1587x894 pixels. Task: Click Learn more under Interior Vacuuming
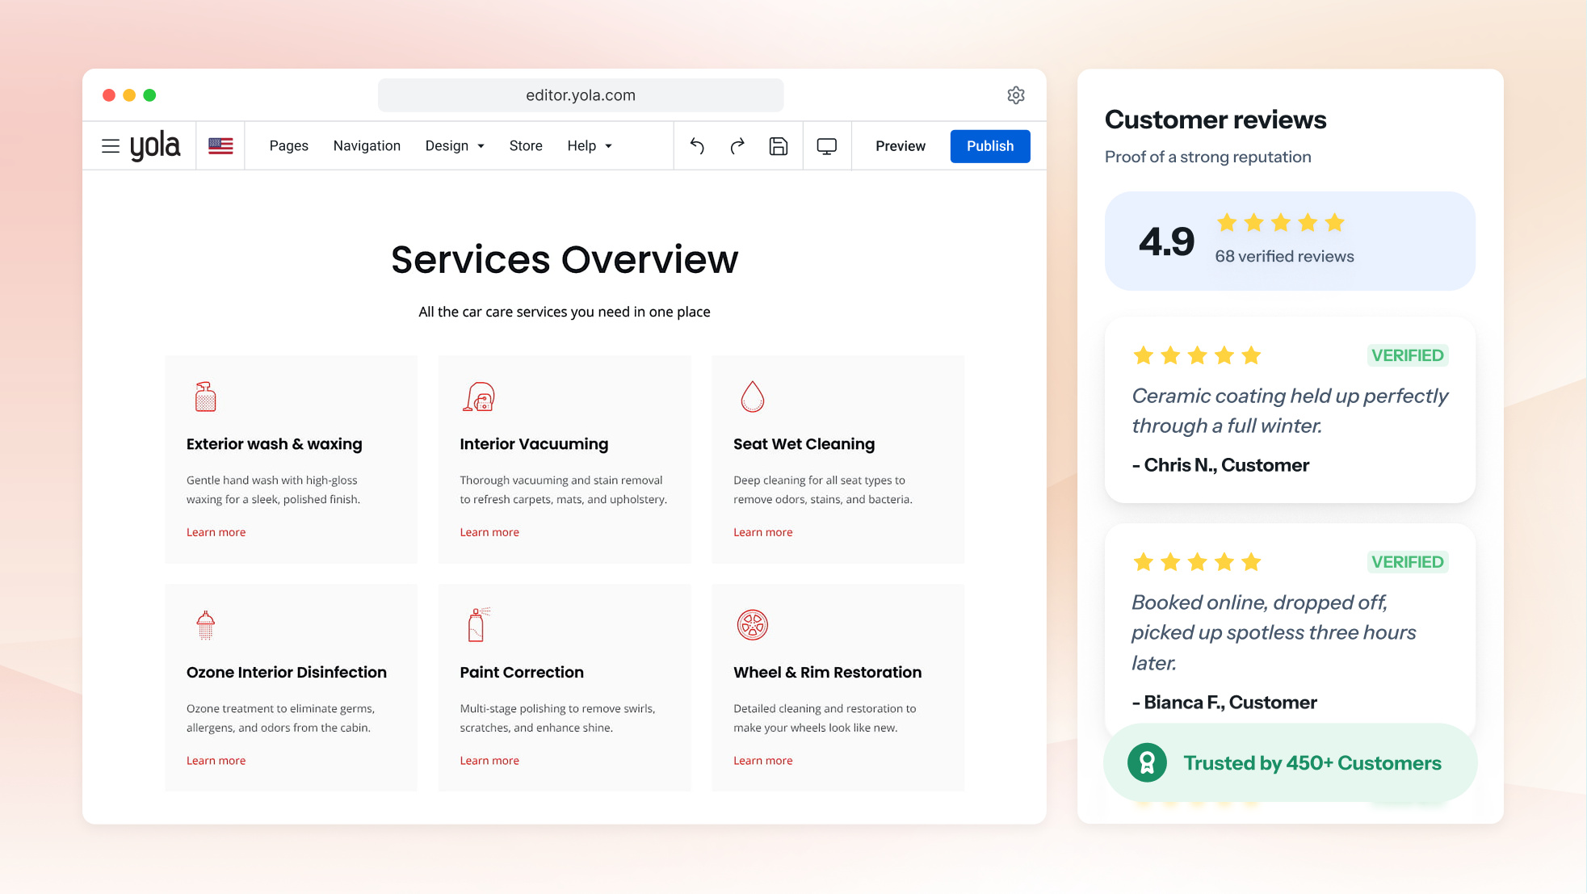pos(489,532)
